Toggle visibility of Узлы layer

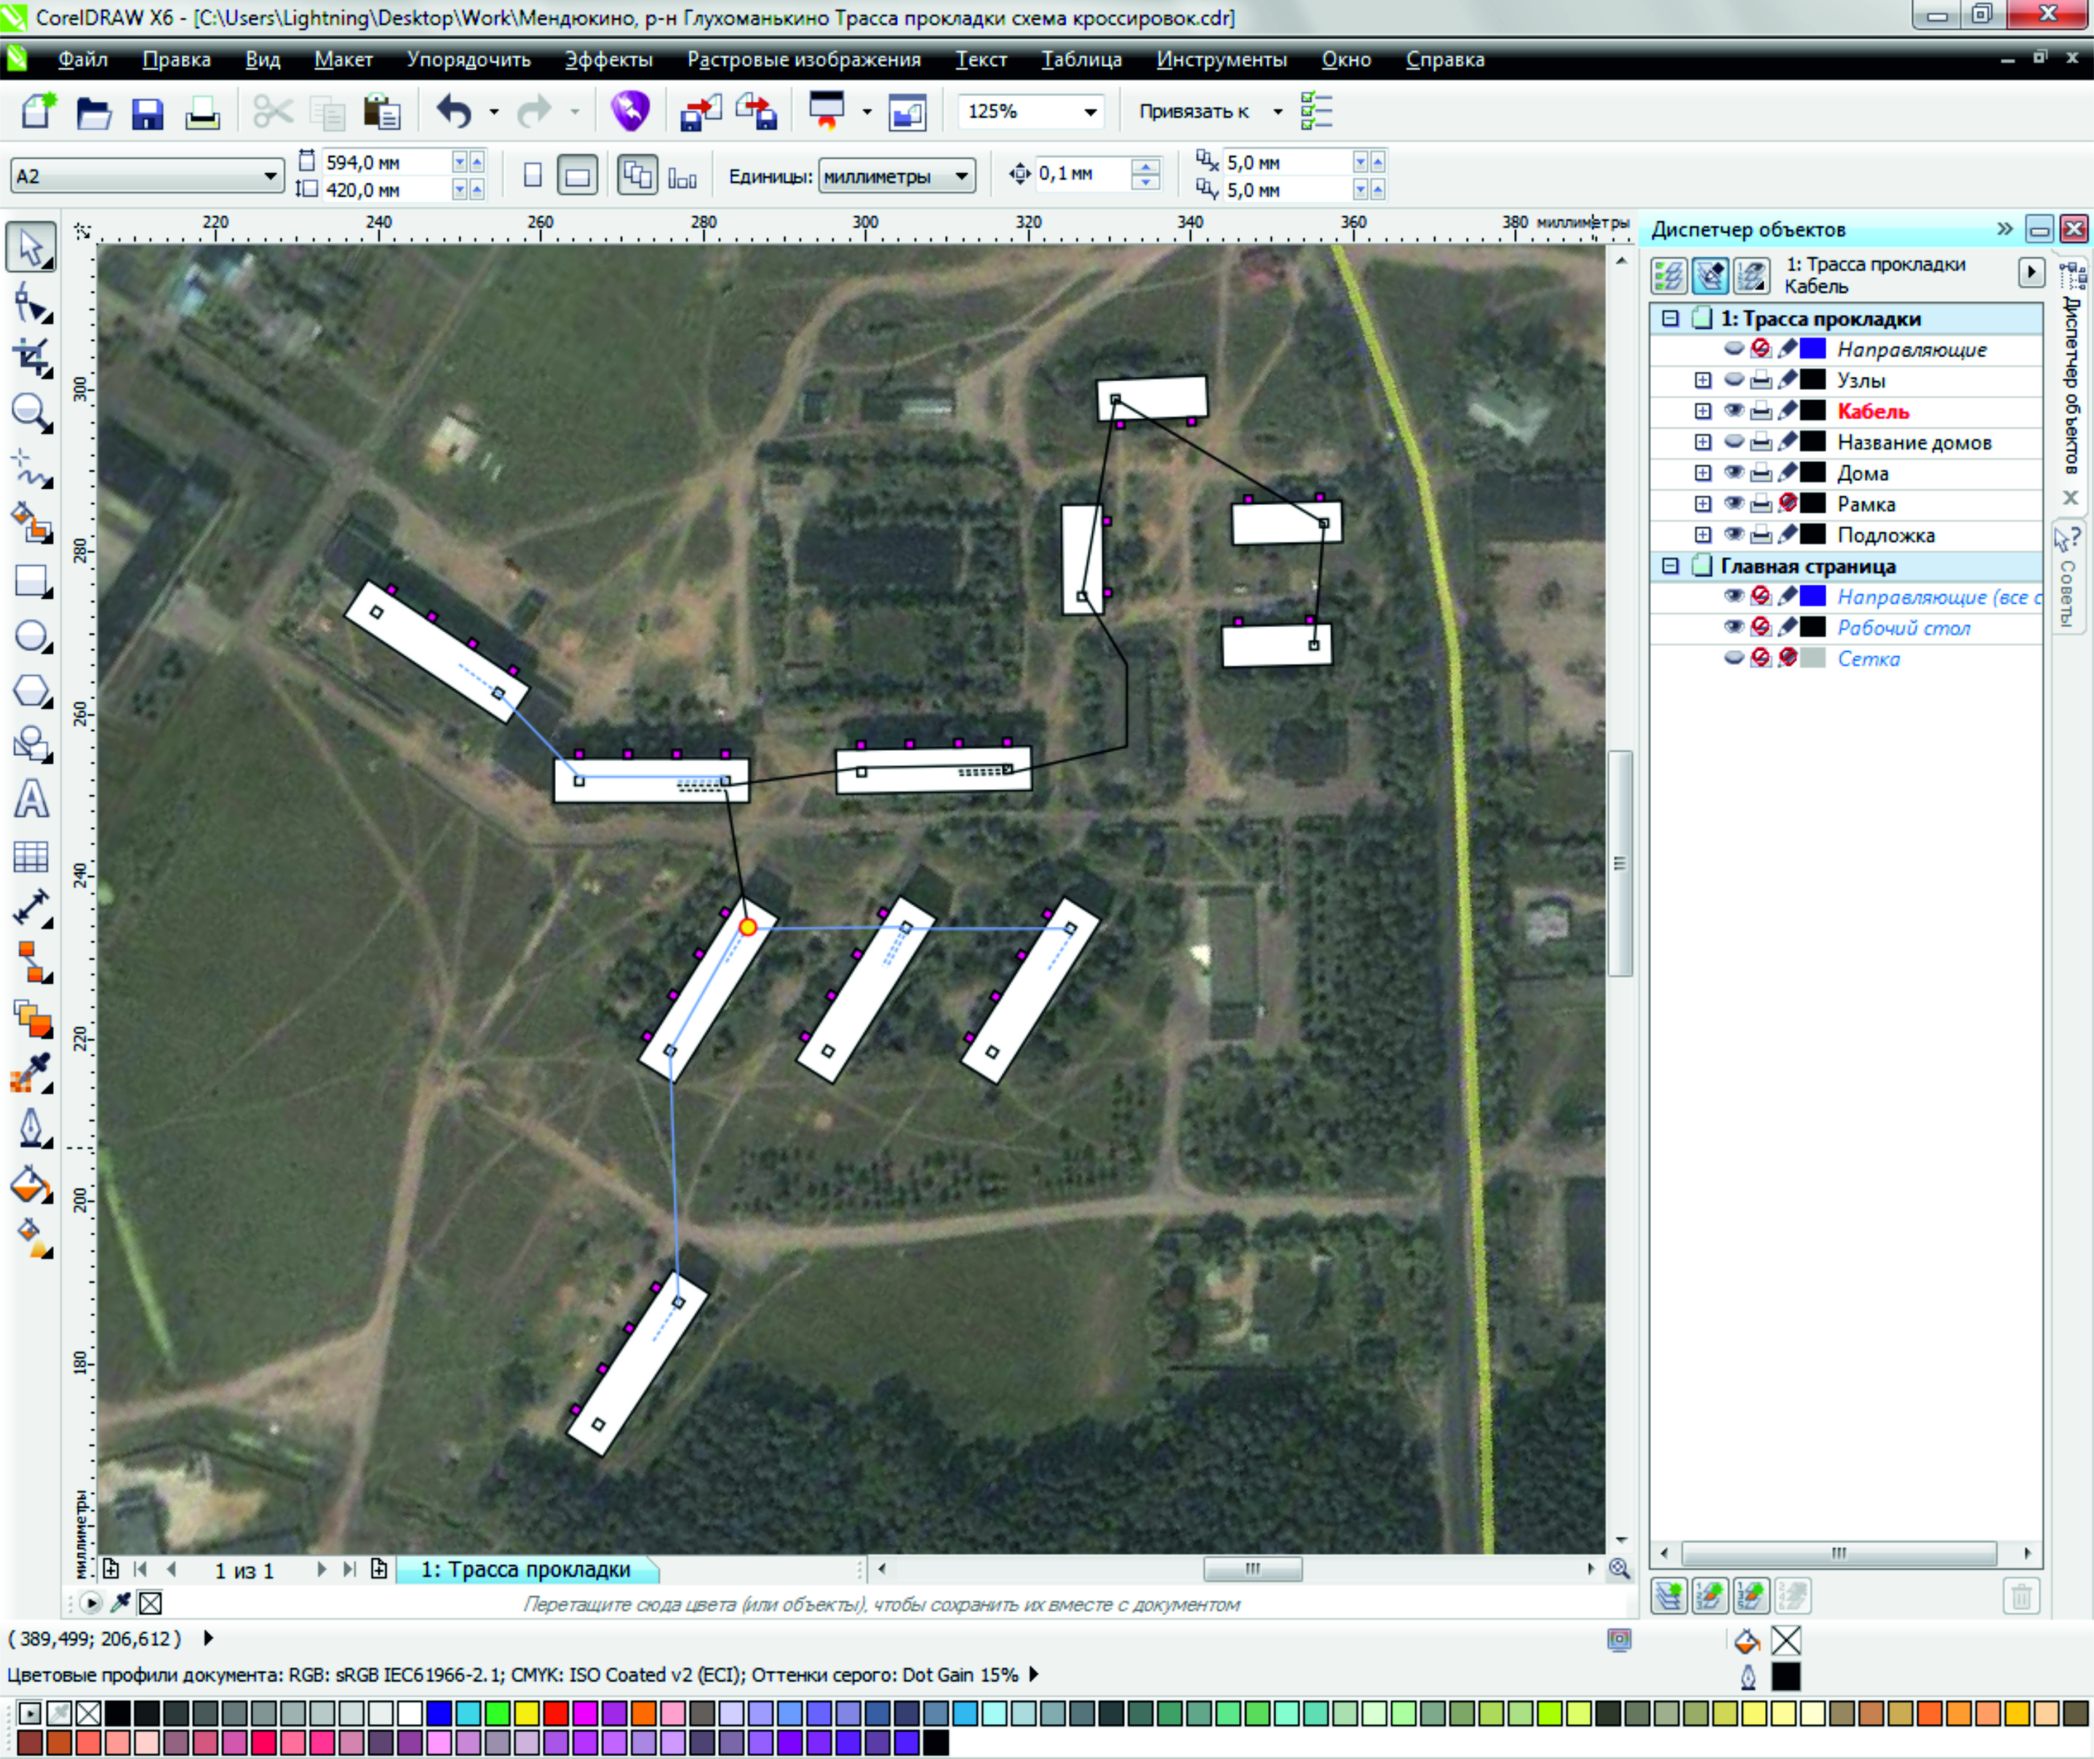click(1734, 380)
